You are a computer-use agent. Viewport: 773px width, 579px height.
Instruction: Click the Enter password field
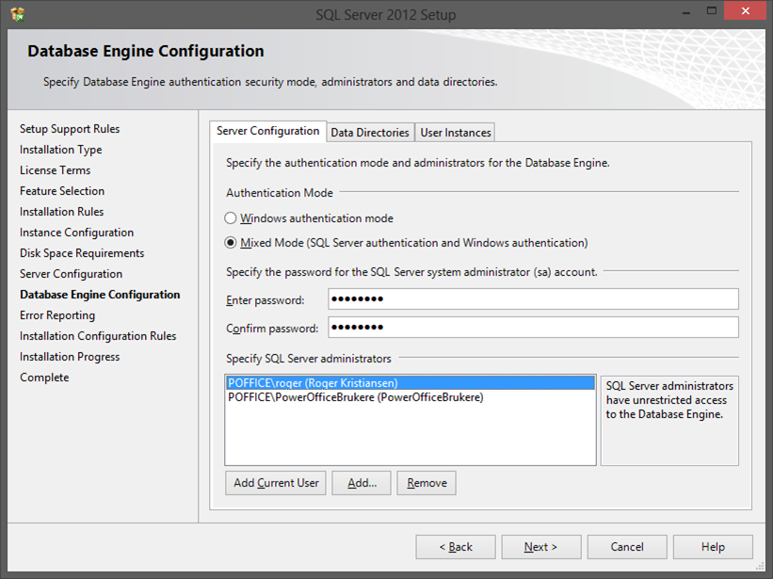533,299
